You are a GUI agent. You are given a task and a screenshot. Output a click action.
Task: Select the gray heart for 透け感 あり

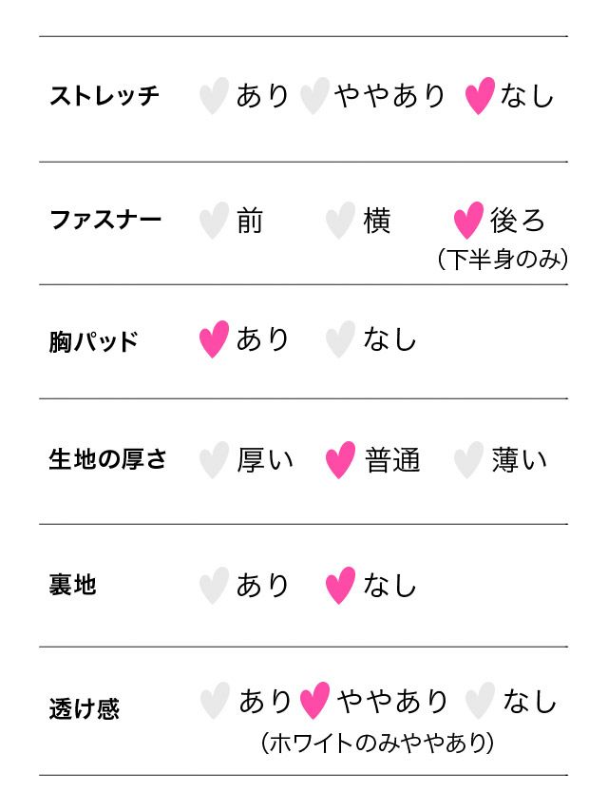click(215, 702)
